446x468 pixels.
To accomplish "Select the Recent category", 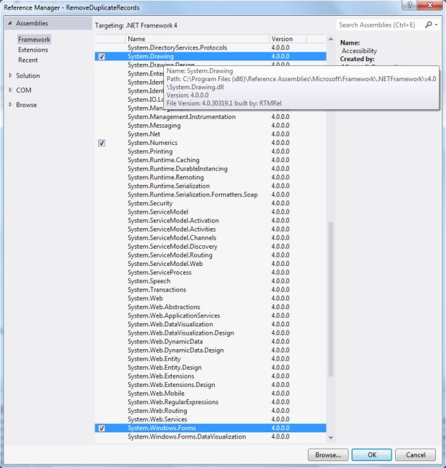I will pos(28,60).
